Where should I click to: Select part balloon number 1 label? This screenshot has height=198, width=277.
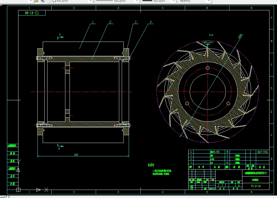coord(93,22)
